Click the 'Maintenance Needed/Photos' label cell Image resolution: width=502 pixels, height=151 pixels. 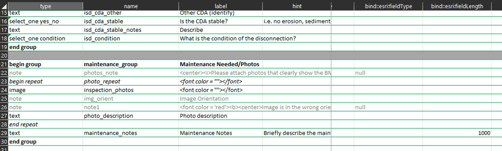coord(220,64)
